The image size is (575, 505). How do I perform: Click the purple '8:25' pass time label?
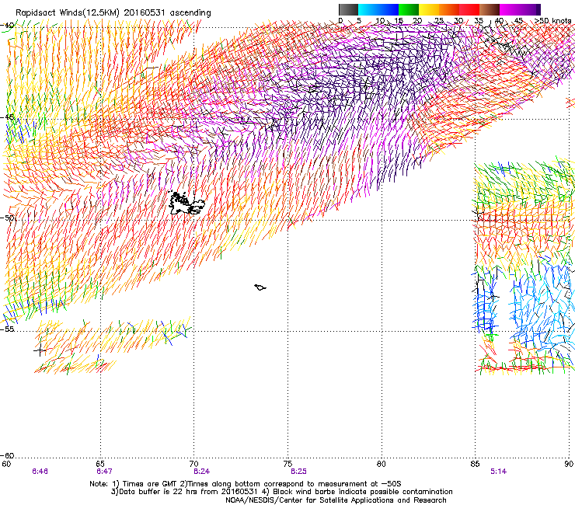click(x=298, y=472)
